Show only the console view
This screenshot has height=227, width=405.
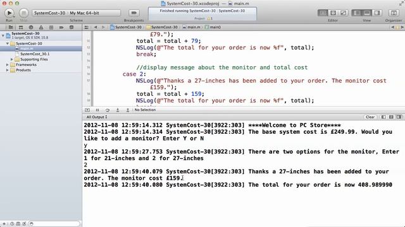click(399, 117)
